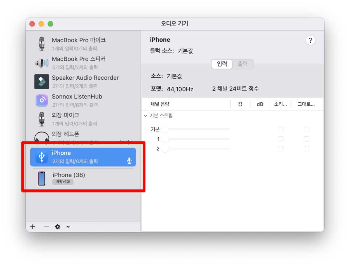Click the 그대로... column header
The height and width of the screenshot is (266, 350).
306,104
